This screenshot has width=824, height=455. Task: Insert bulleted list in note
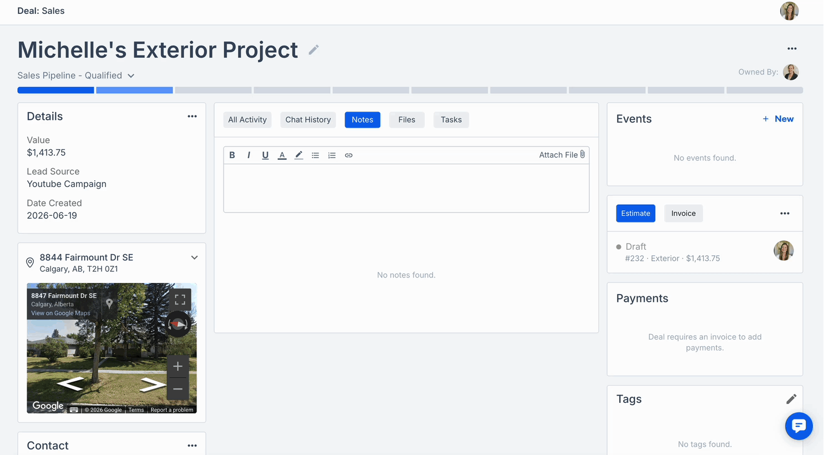pyautogui.click(x=315, y=155)
